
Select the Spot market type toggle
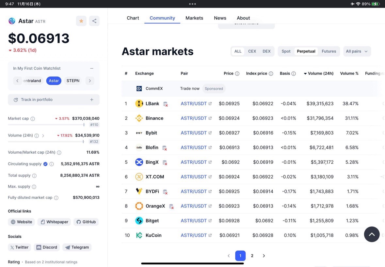point(286,51)
